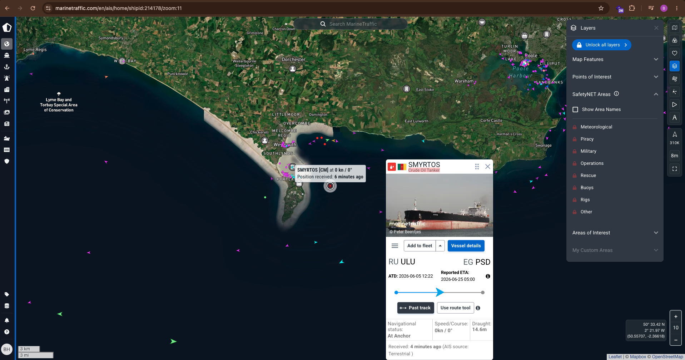Screen dimensions: 685x360
Task: Open the AIS stations antenna icon
Action: [7, 101]
